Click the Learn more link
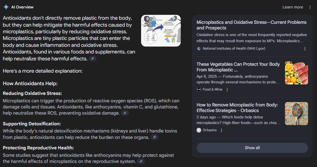The height and width of the screenshot is (167, 317). tap(293, 7)
